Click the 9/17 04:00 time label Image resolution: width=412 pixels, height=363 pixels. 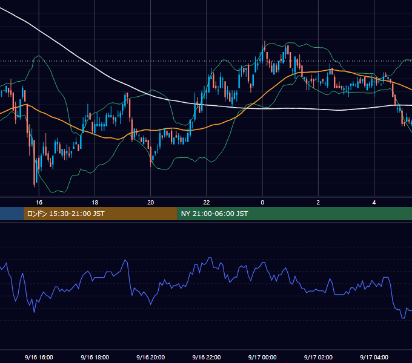click(374, 357)
